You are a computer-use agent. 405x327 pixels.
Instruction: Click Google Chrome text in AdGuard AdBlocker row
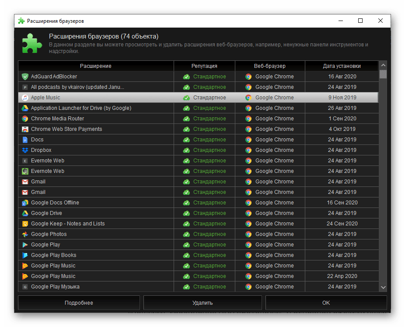(x=275, y=77)
